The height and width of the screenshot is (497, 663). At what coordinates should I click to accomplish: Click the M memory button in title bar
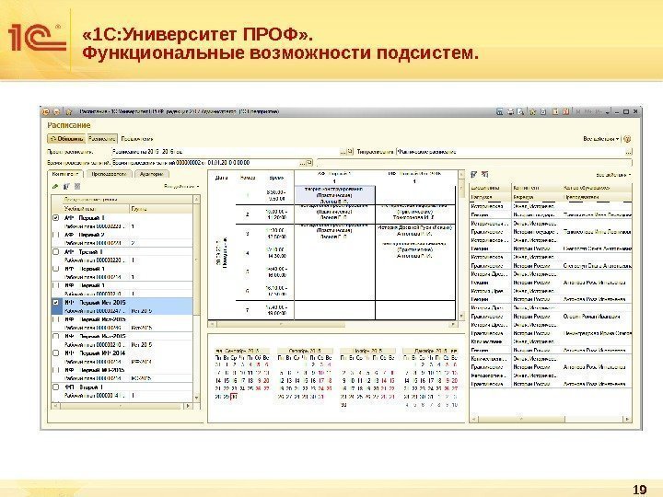[x=578, y=112]
